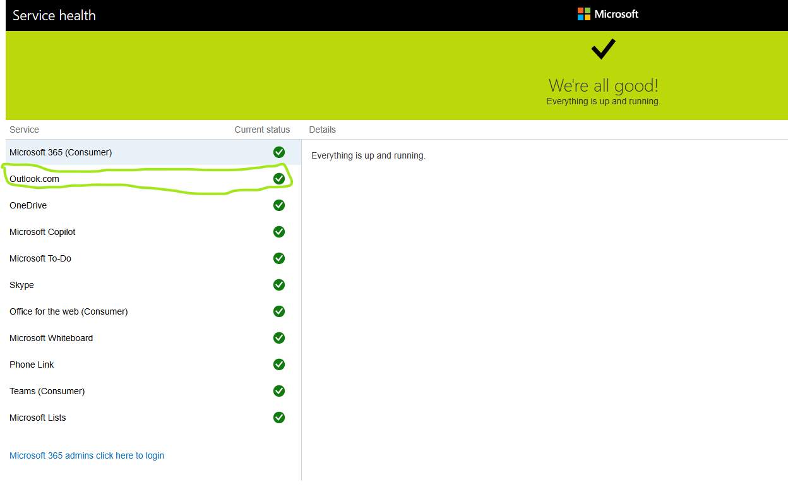This screenshot has height=494, width=788.
Task: Click the Microsoft logo in header
Action: coord(608,14)
